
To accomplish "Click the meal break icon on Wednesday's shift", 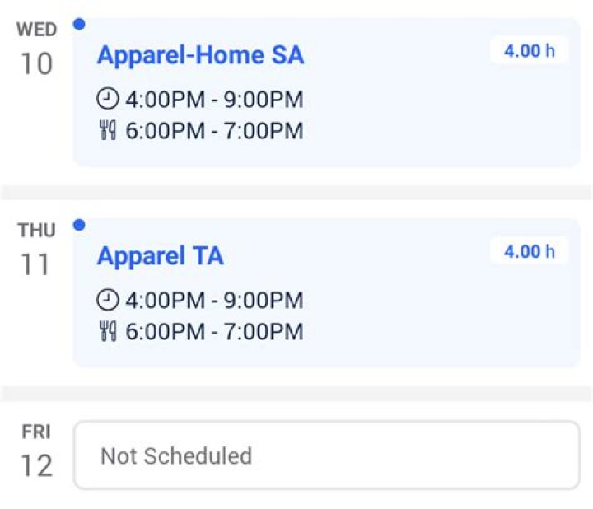I will (x=108, y=131).
